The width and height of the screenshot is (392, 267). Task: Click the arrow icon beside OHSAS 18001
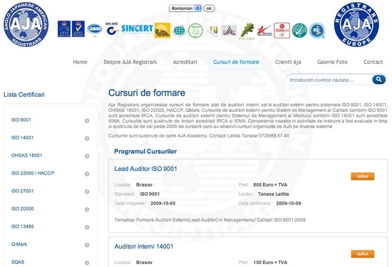pyautogui.click(x=87, y=156)
